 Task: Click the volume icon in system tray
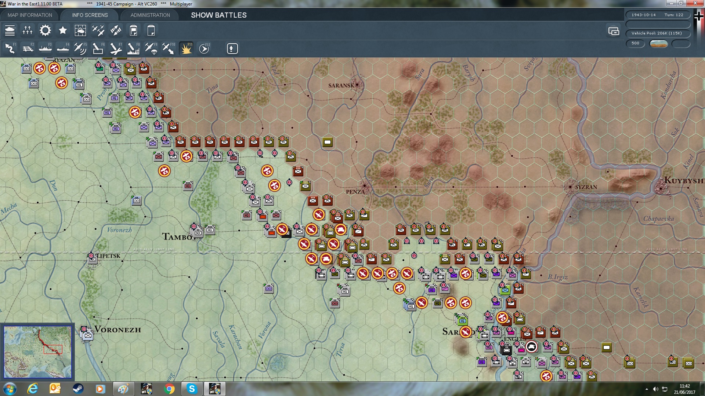(x=655, y=389)
